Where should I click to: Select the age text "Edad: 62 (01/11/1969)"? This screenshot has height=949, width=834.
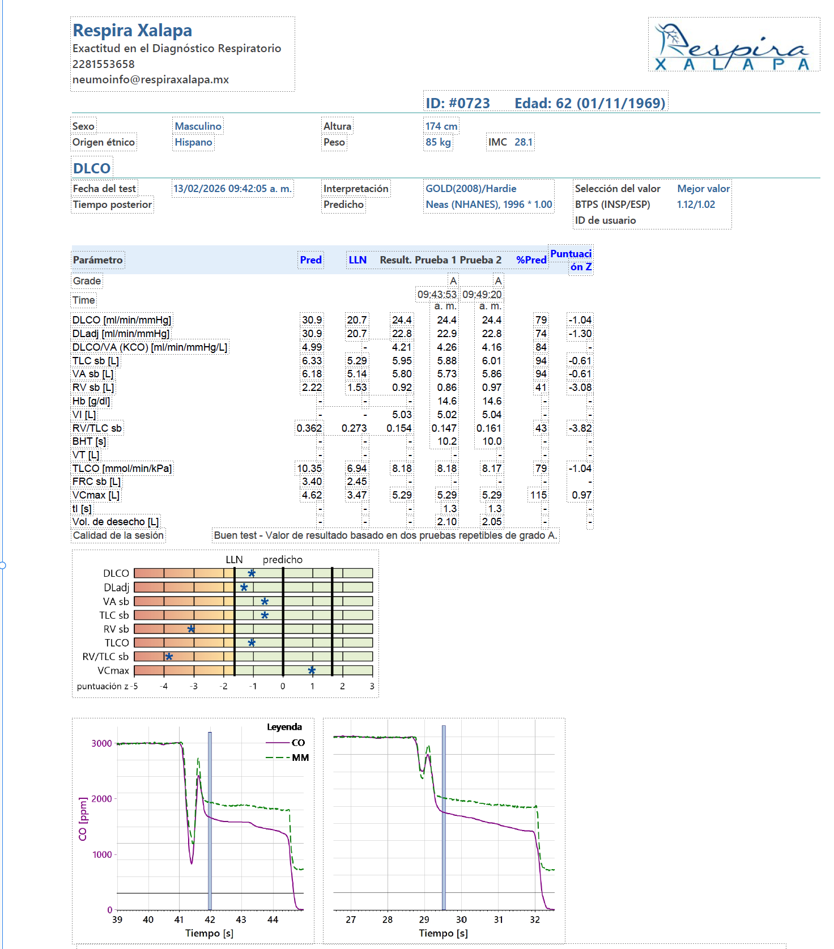pos(590,103)
